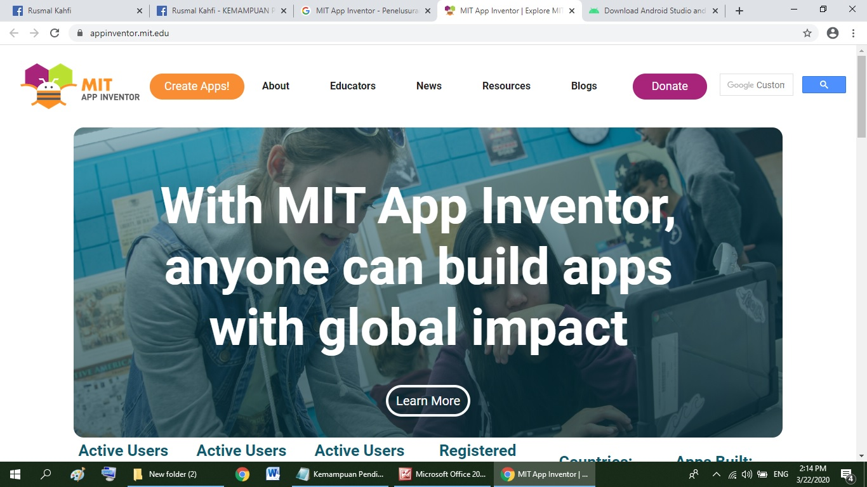Click the computer icon on the taskbar
867x487 pixels.
(x=109, y=474)
